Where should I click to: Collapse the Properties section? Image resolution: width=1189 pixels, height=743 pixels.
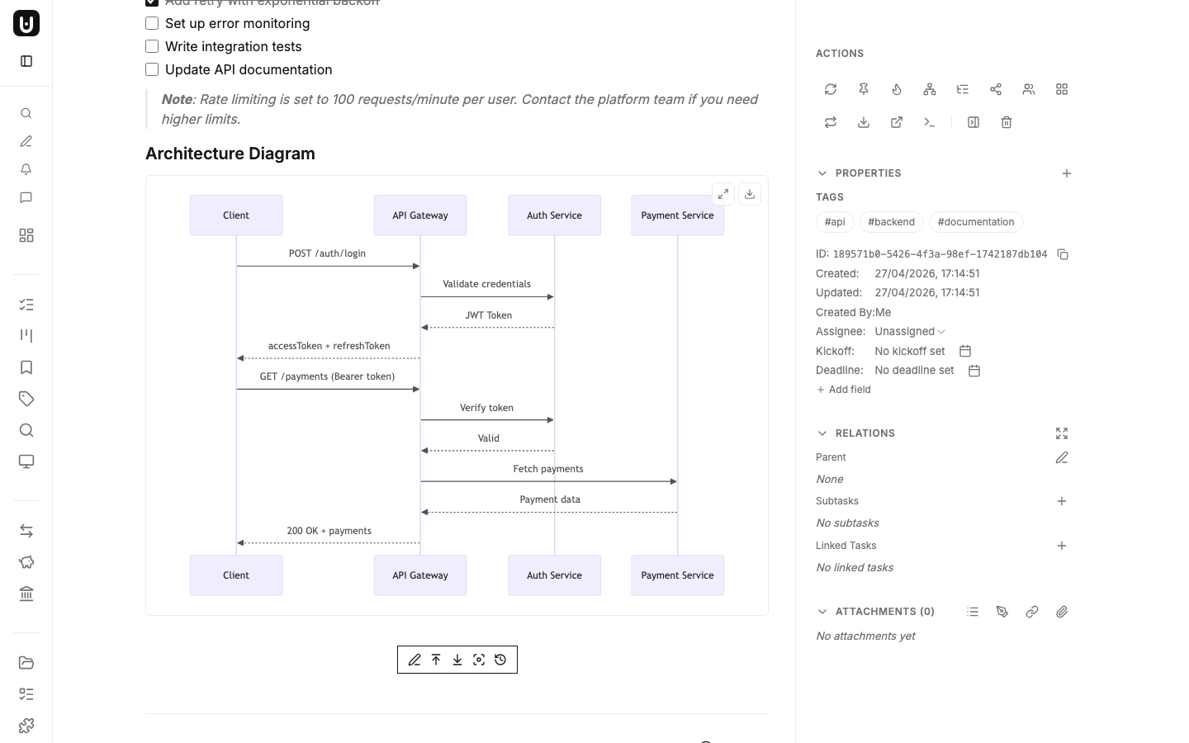coord(822,173)
